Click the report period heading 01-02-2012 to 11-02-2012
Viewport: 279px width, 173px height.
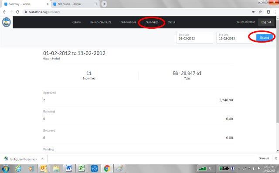pyautogui.click(x=74, y=53)
